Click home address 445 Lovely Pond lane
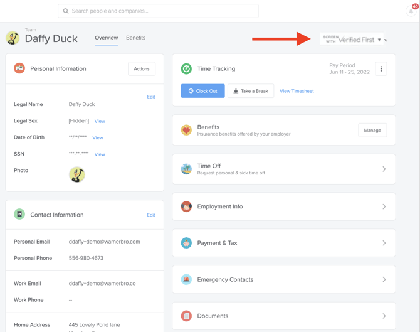 [94, 325]
